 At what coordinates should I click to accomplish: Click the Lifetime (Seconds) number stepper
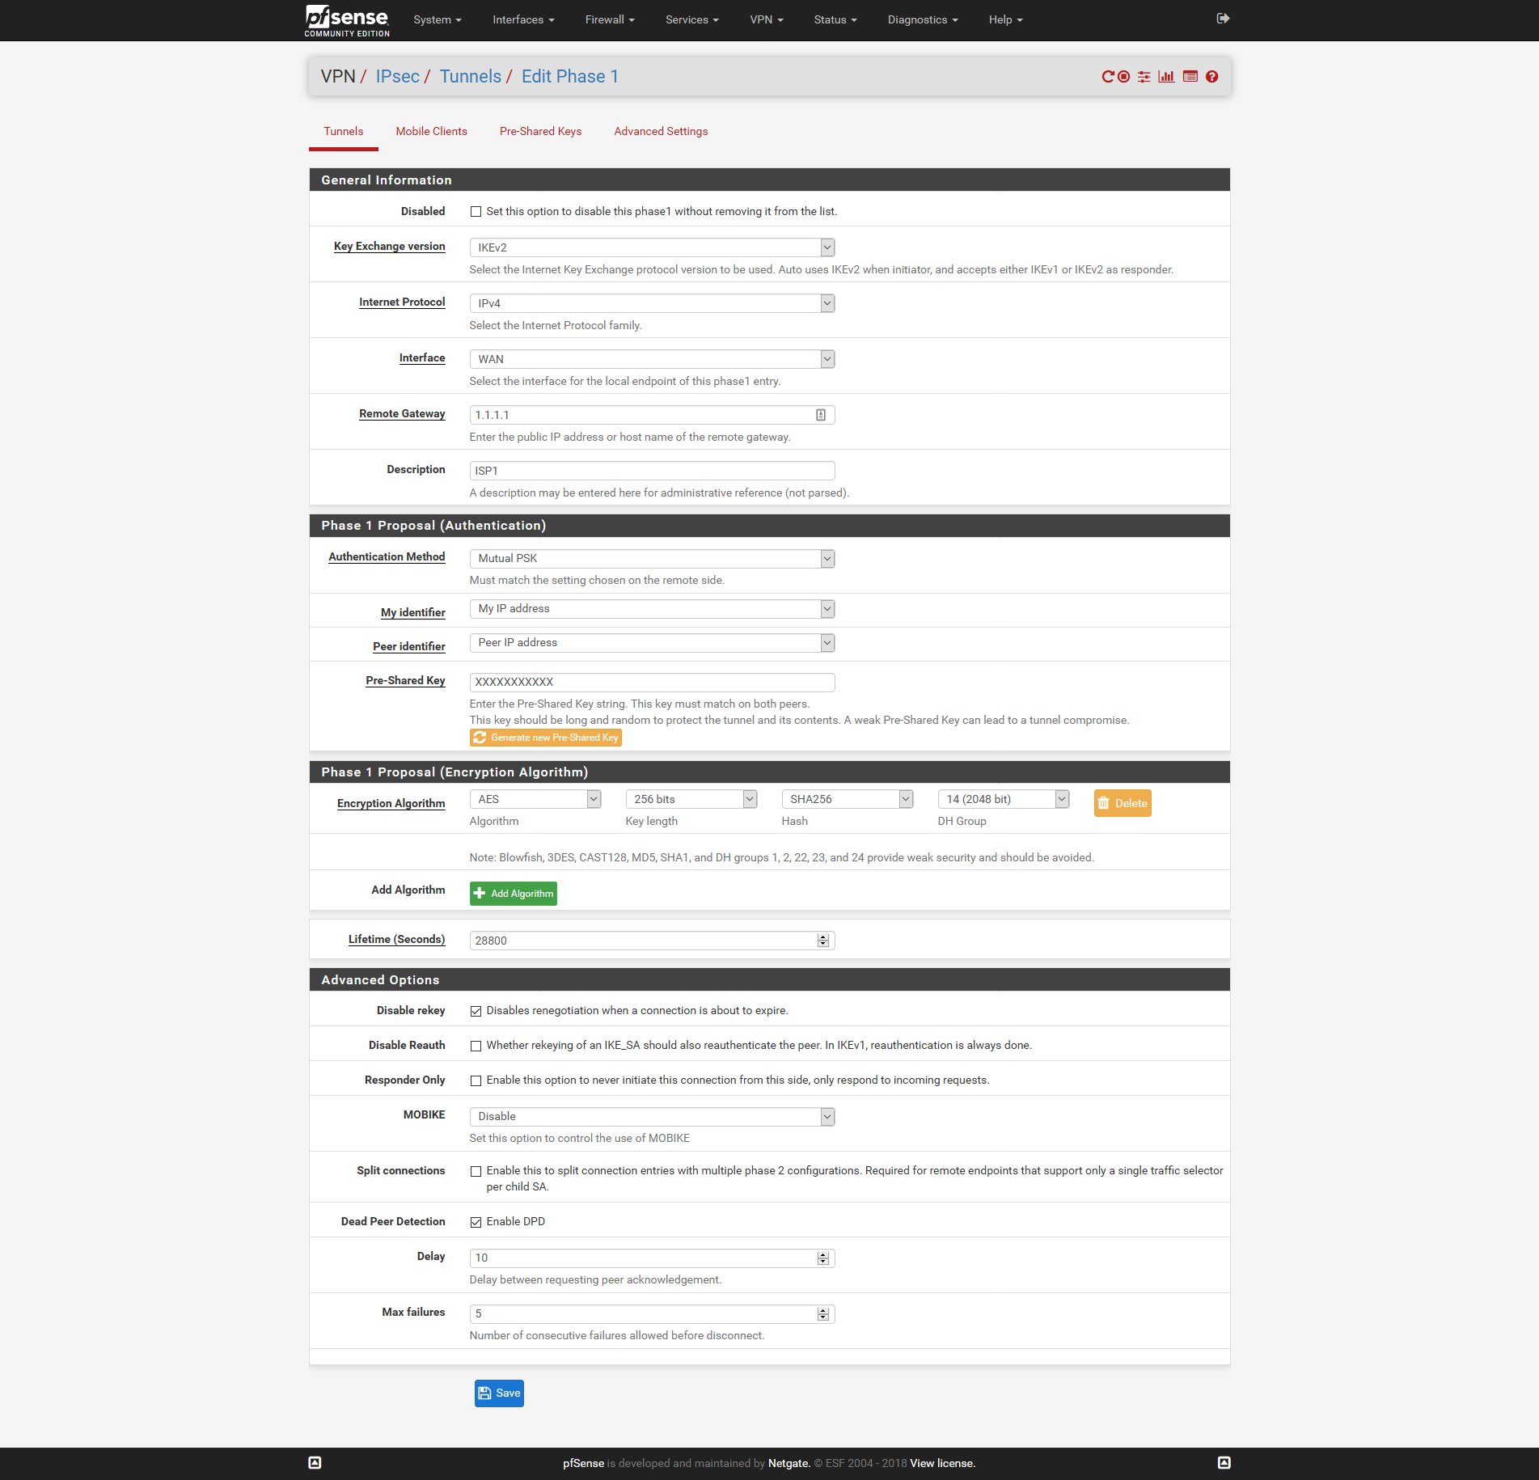click(822, 941)
